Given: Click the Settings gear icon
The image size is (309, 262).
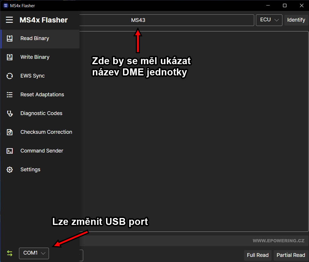Looking at the screenshot, I should tap(10, 169).
